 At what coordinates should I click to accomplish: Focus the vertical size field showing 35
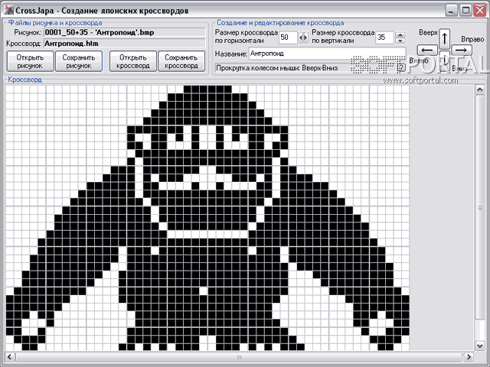click(x=384, y=37)
